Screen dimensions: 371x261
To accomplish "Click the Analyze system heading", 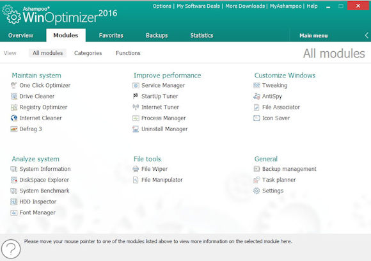I will tap(35, 159).
